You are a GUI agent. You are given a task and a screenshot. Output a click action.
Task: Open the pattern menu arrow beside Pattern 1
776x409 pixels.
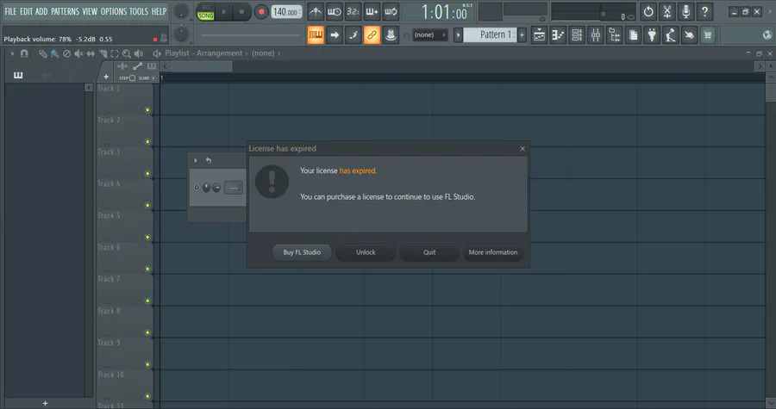[459, 35]
